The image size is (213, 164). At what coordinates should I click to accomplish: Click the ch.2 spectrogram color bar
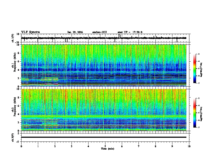(194, 113)
